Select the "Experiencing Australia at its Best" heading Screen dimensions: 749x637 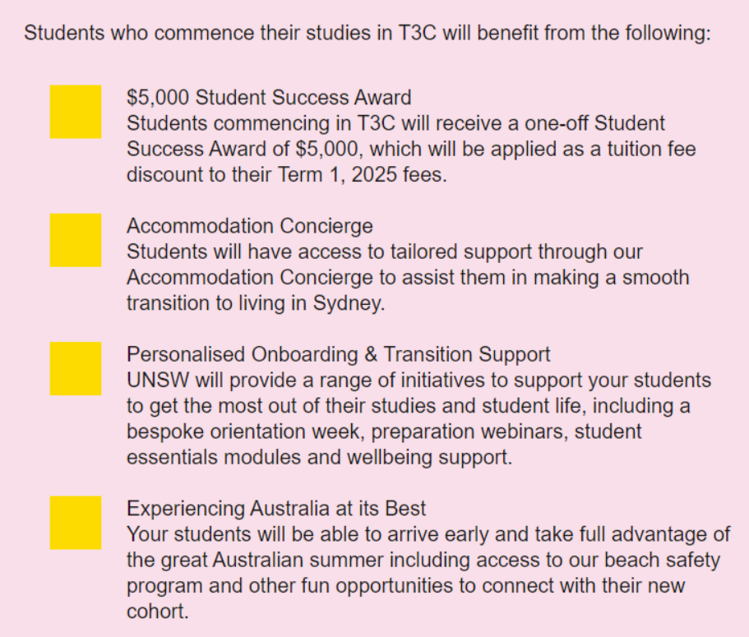[x=276, y=508]
